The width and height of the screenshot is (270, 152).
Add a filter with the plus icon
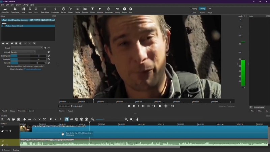click(x=3, y=43)
